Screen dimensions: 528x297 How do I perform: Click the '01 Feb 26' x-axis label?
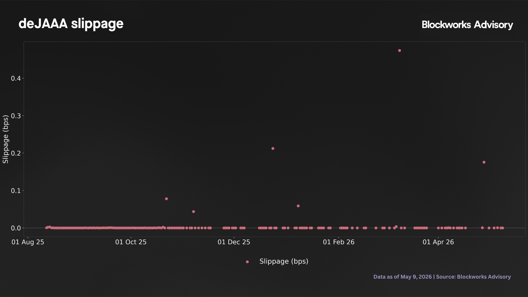click(x=339, y=242)
